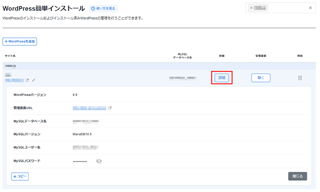
Task: Click the MySQLユーザー名 label
Action: (27, 147)
